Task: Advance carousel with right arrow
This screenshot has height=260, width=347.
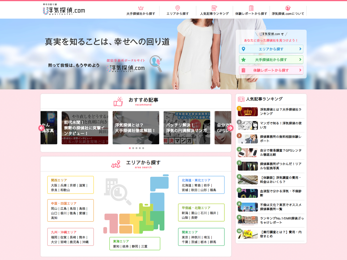Action: (231, 128)
